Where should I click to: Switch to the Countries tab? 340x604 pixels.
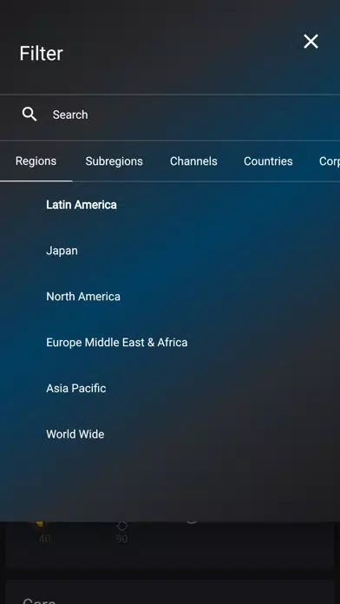268,161
